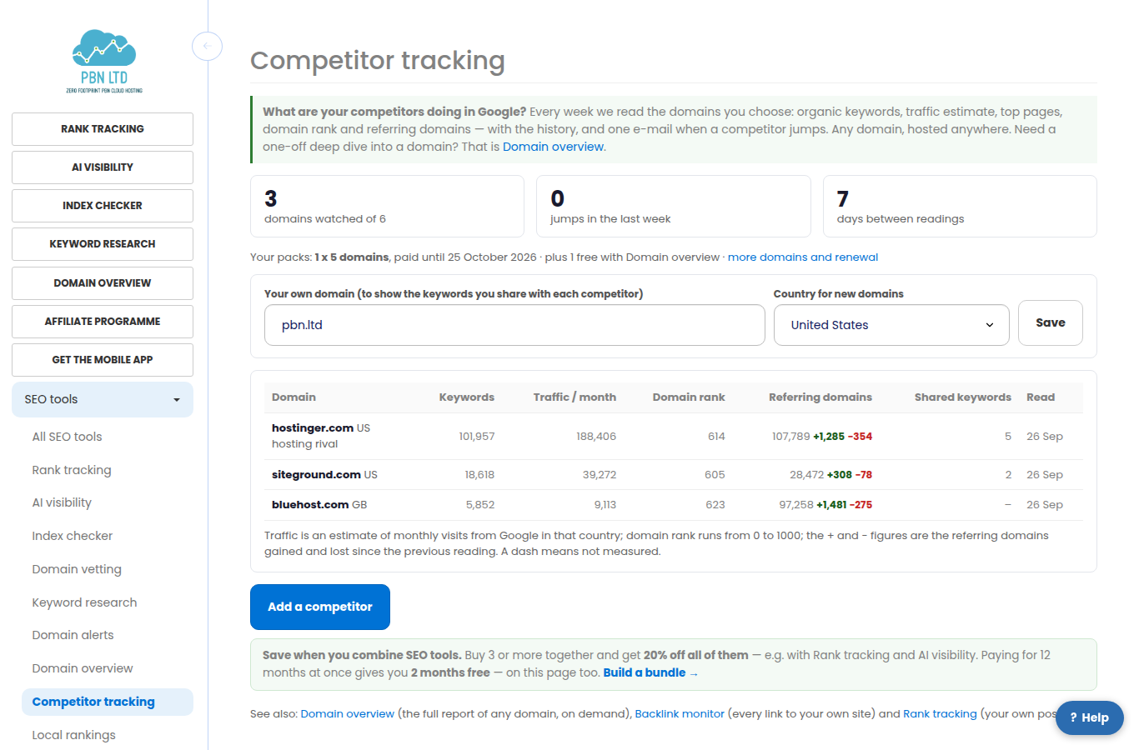Image resolution: width=1139 pixels, height=750 pixels.
Task: Open the Help button
Action: click(1090, 717)
